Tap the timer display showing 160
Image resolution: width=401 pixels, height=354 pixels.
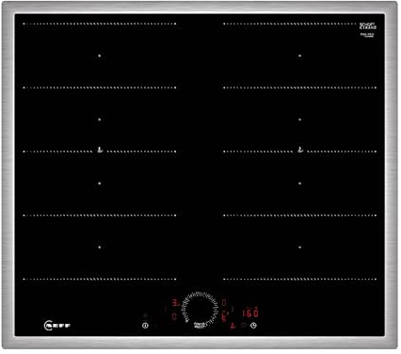tap(250, 313)
